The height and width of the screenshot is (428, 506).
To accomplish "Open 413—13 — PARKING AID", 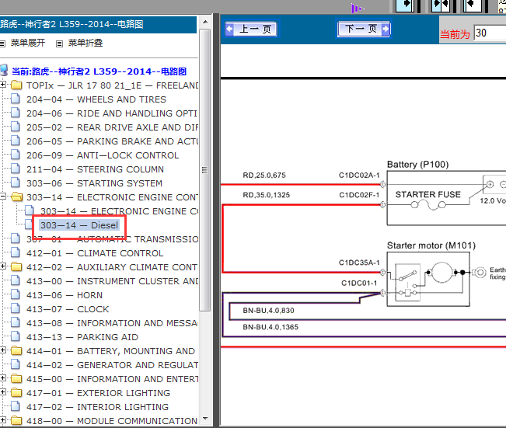I will click(82, 337).
